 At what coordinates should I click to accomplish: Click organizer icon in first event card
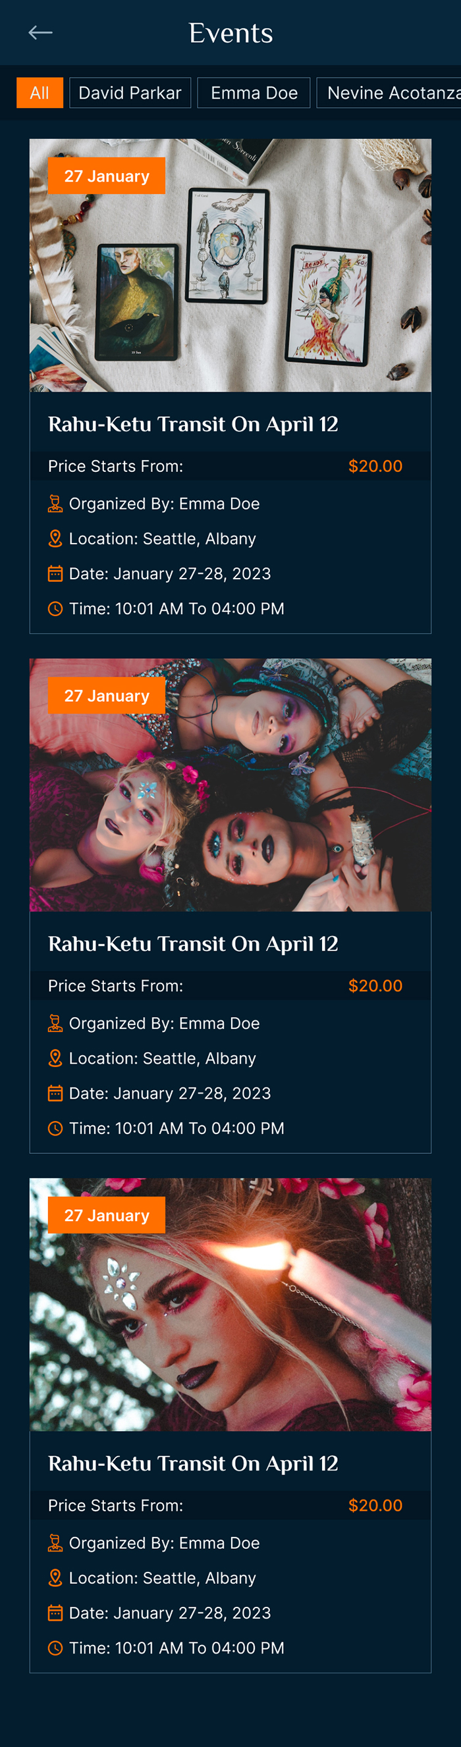point(55,503)
